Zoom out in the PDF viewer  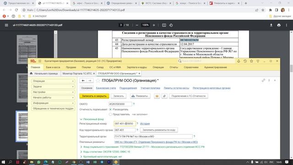(x=137, y=25)
